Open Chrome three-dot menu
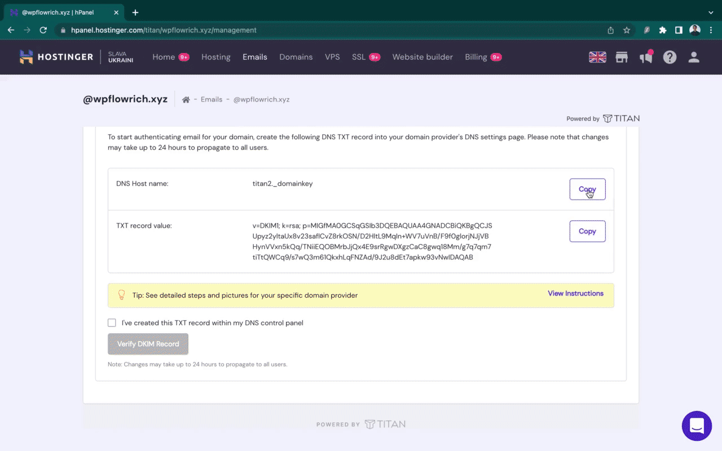 pos(710,30)
